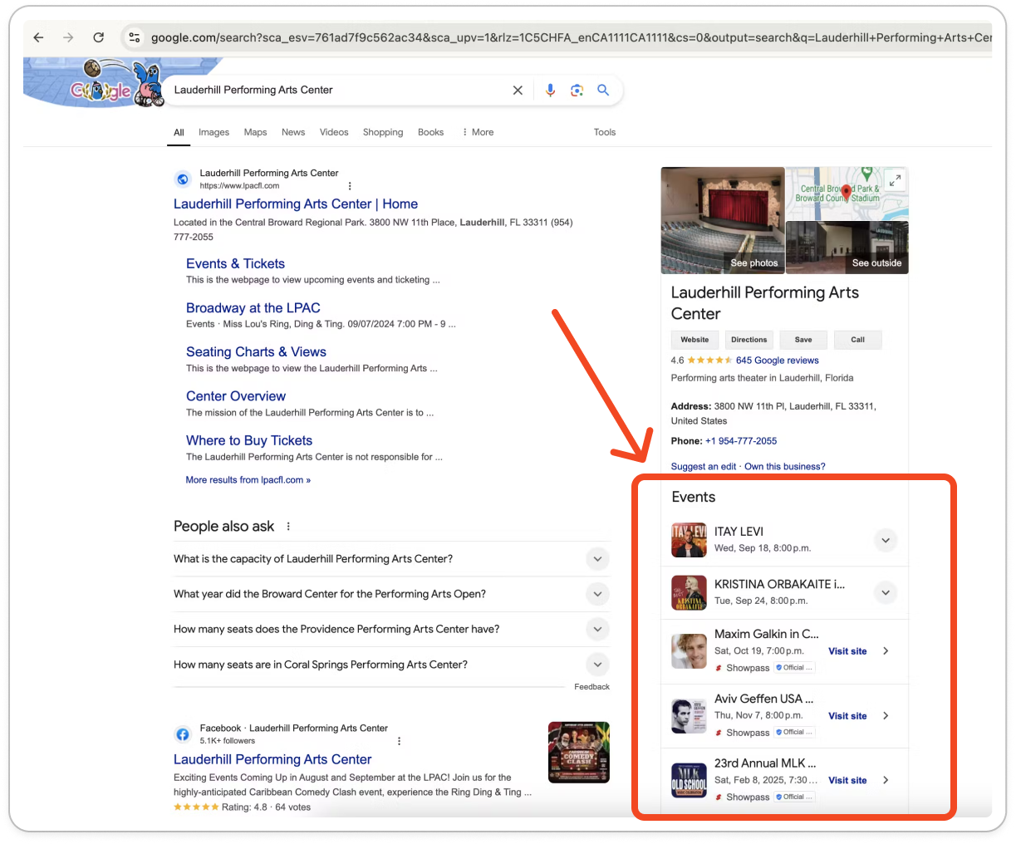Click the Own this business? link
1016x844 pixels.
pyautogui.click(x=785, y=467)
